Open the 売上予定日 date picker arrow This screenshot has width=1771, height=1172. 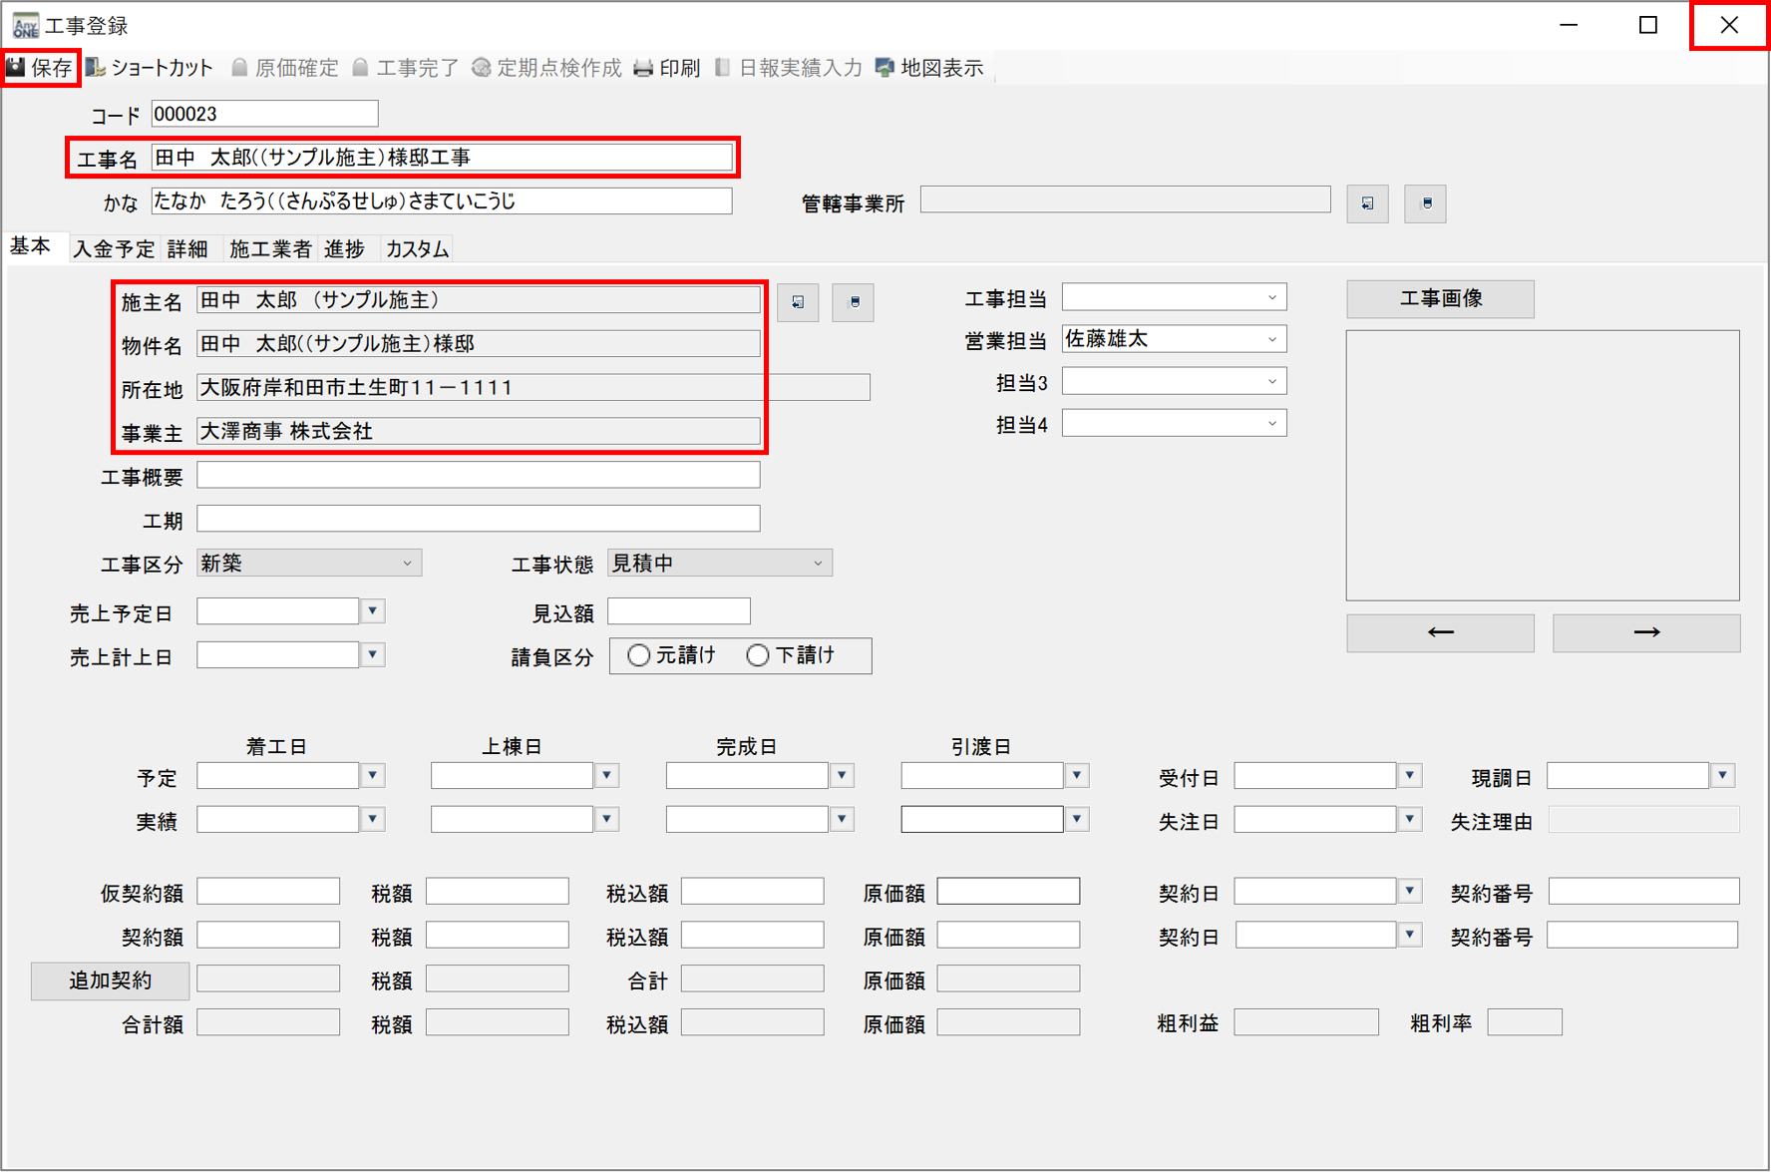tap(373, 611)
